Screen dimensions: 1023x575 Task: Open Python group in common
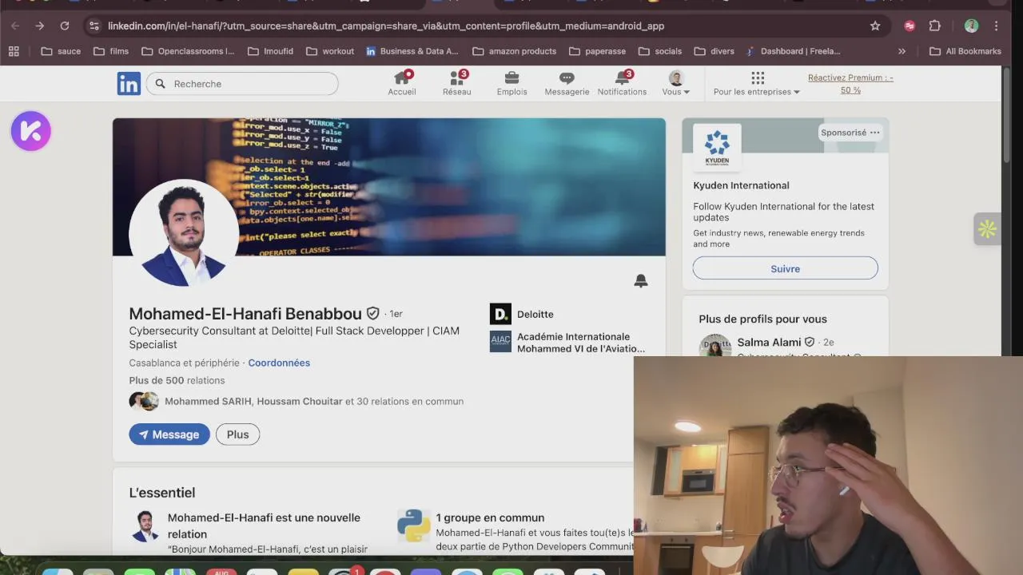tap(490, 517)
